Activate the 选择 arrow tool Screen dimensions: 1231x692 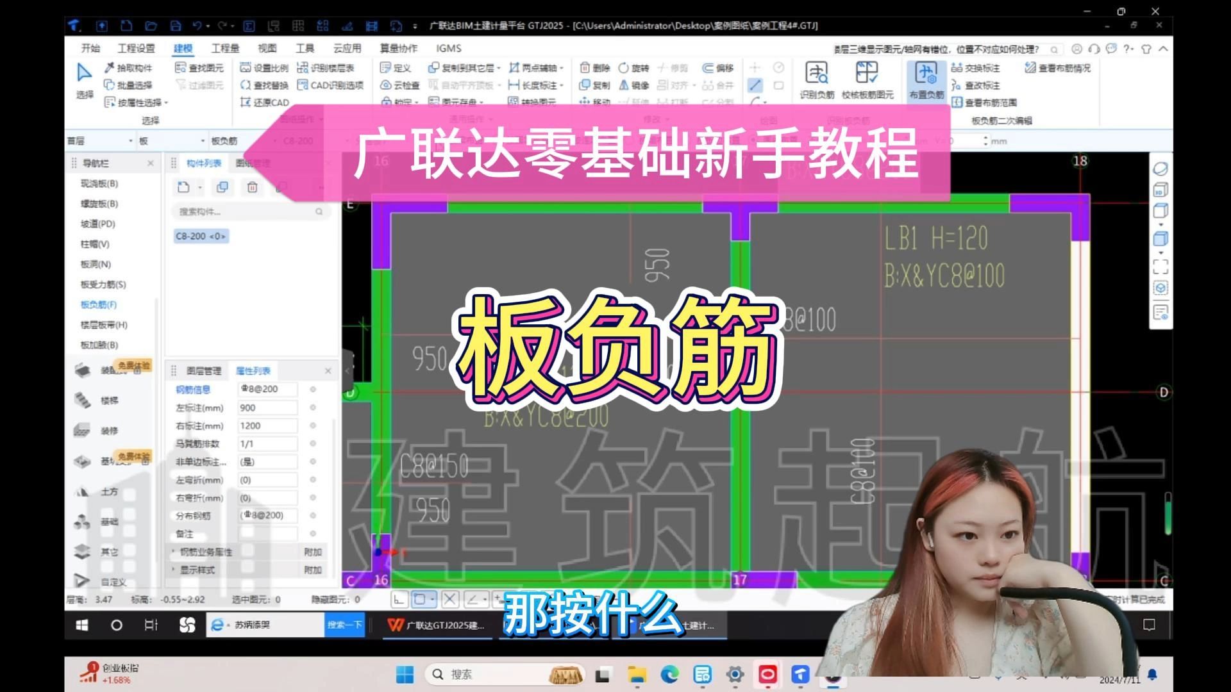tap(84, 80)
